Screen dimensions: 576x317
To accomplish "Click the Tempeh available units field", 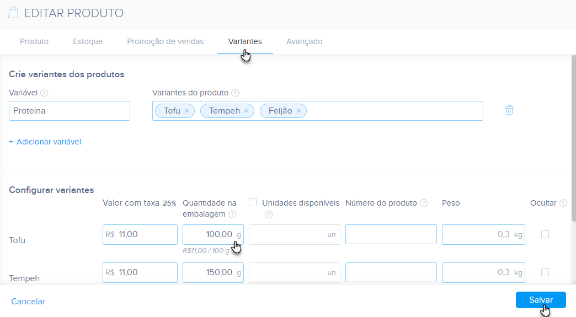I will click(294, 272).
